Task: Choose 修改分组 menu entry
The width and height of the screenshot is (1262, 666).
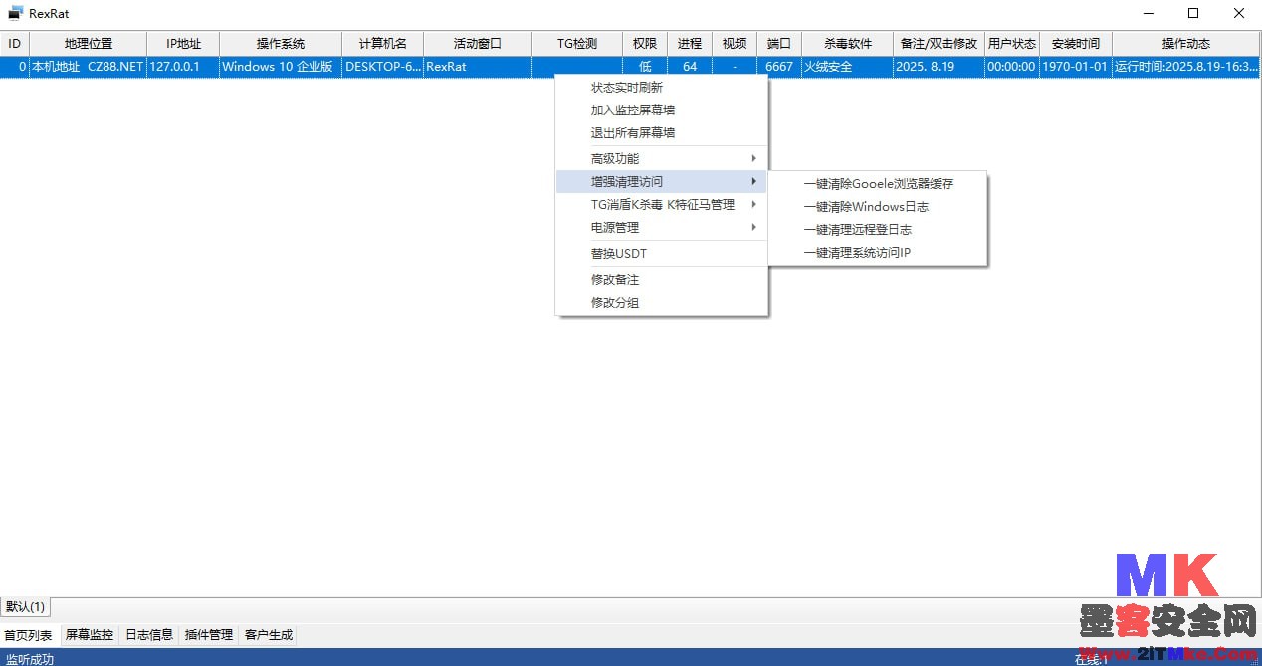Action: point(615,303)
